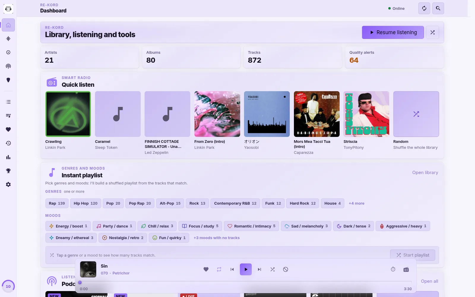Click the refresh sync icon in header
This screenshot has height=297, width=475.
point(424,8)
